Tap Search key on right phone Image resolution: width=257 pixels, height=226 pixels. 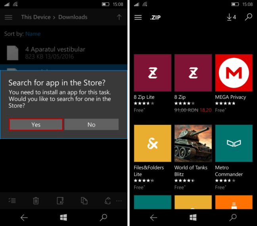(233, 218)
